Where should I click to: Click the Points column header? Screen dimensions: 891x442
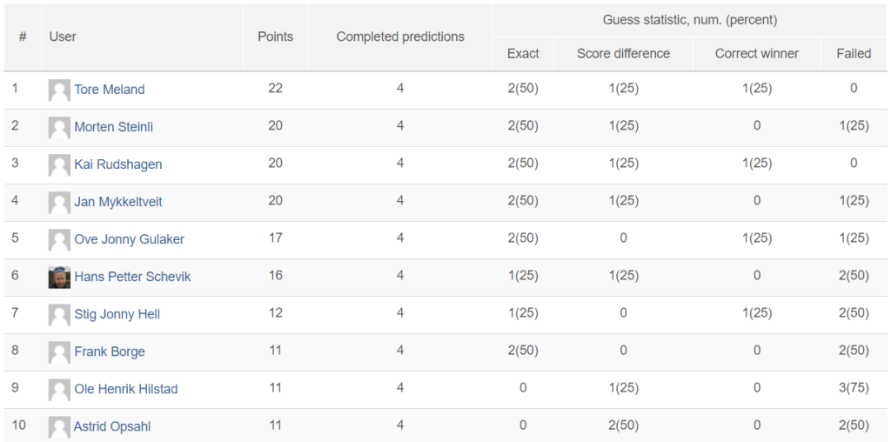pyautogui.click(x=276, y=37)
